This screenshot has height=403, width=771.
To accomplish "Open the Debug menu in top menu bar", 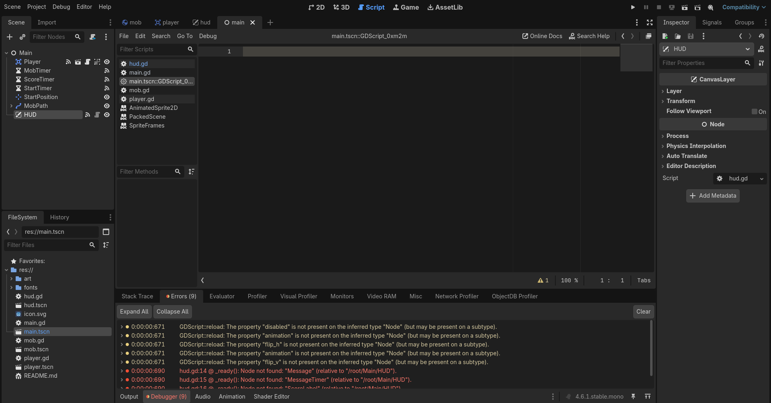I will click(61, 7).
